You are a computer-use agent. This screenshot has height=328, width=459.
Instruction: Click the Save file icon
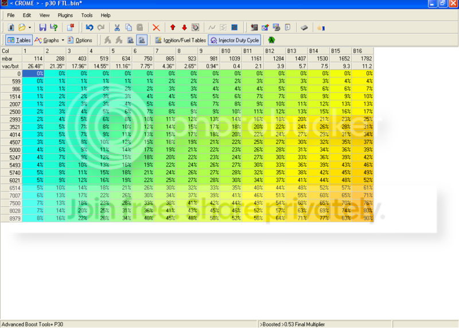[x=42, y=27]
